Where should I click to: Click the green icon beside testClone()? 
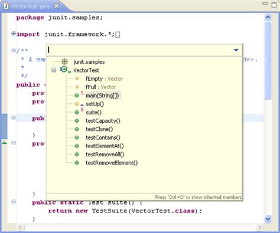(x=77, y=129)
